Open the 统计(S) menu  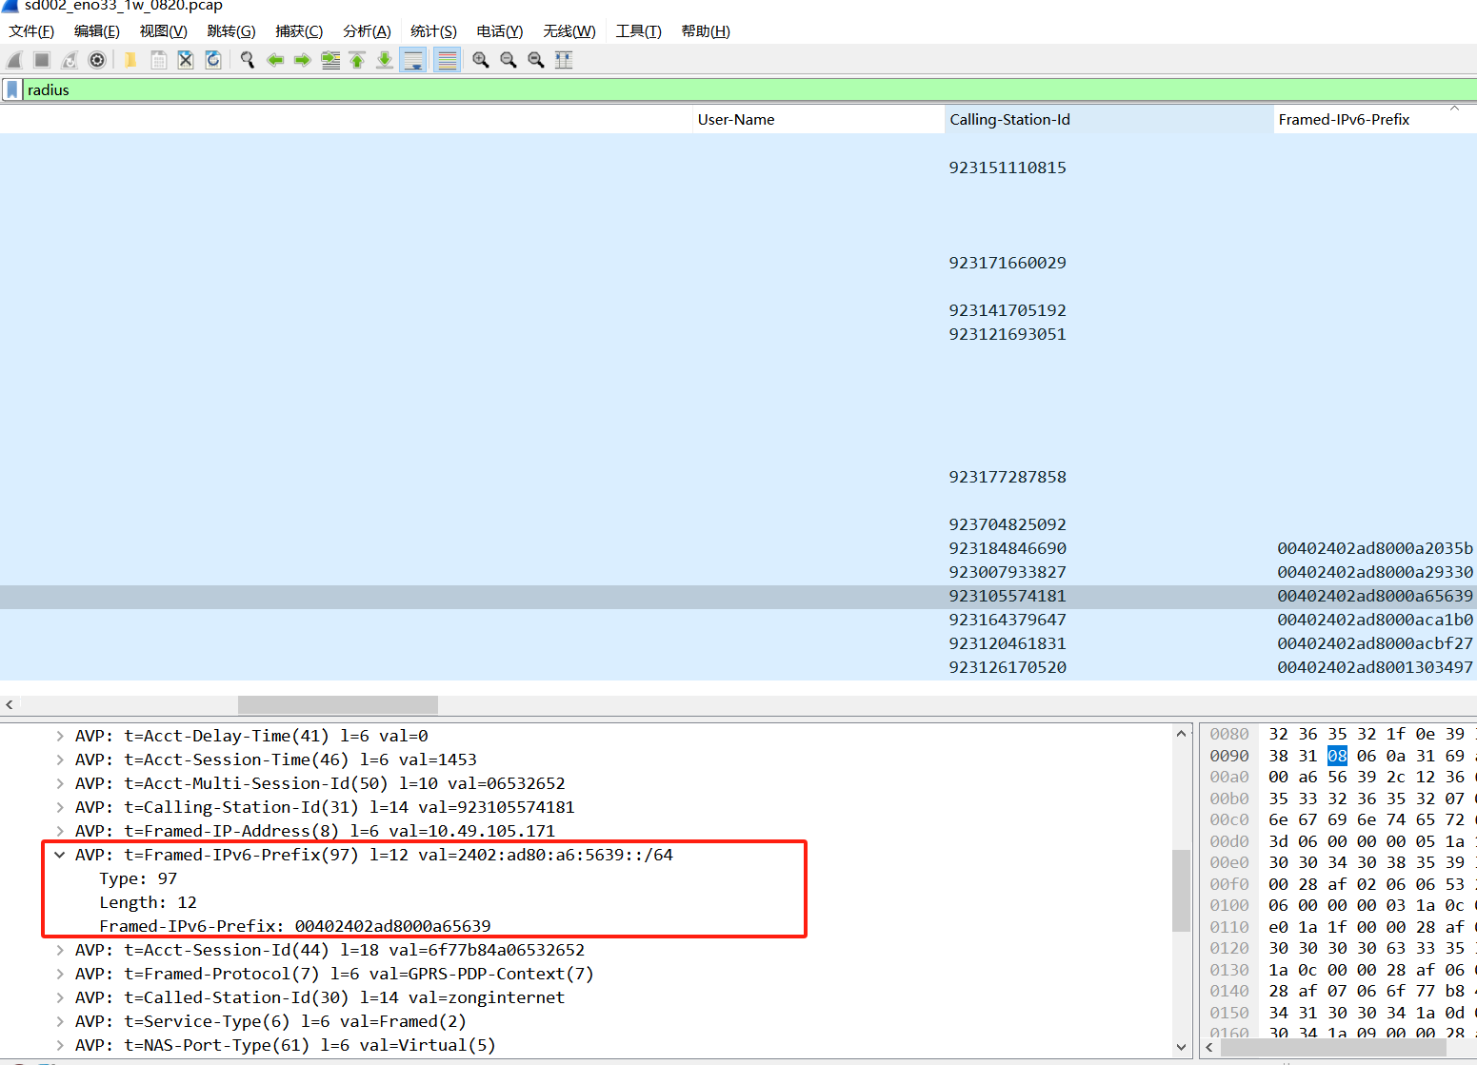pyautogui.click(x=433, y=31)
